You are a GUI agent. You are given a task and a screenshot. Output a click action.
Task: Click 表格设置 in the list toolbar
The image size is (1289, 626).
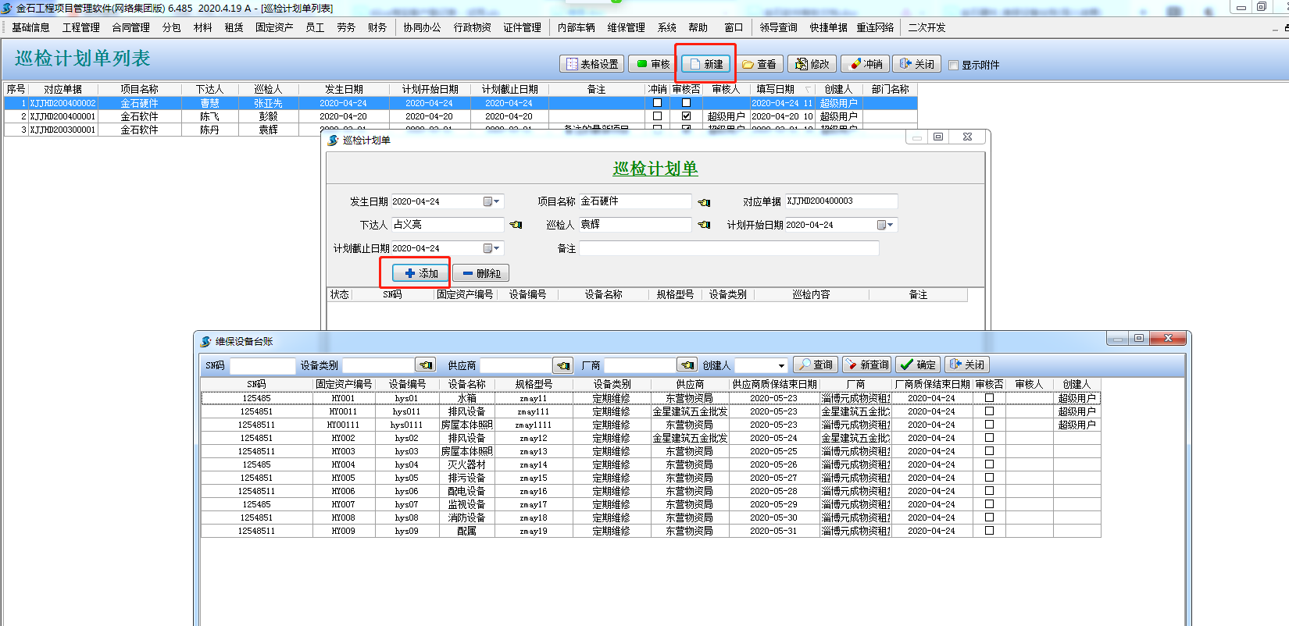(x=592, y=64)
